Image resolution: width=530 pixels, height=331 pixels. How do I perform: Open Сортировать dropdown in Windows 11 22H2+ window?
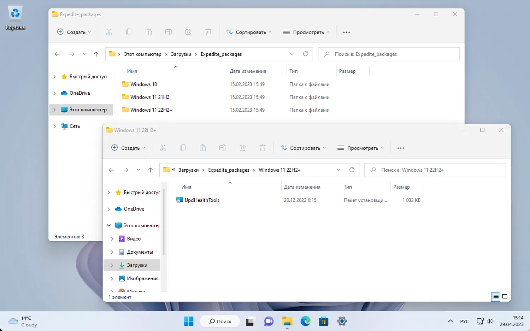click(303, 148)
